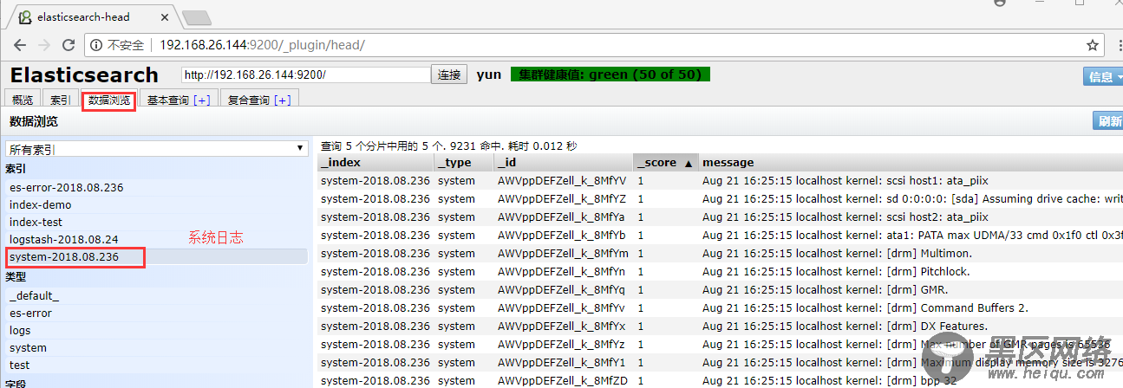
Task: Click the message 'scsi host2: ata_piix'
Action: 846,217
